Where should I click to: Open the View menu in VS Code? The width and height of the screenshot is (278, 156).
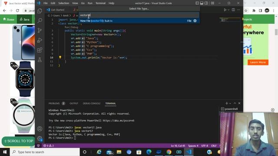[75, 3]
